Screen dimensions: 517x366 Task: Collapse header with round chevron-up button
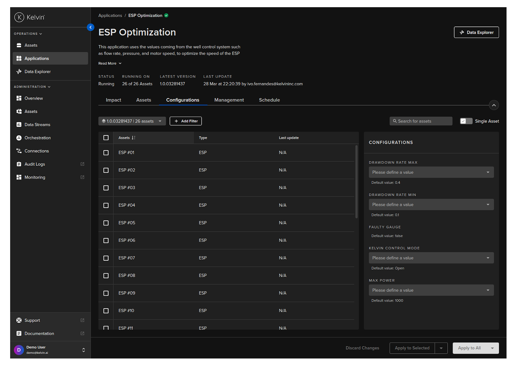(493, 105)
